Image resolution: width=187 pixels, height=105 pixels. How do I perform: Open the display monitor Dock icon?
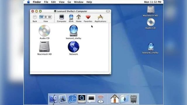coord(91,99)
